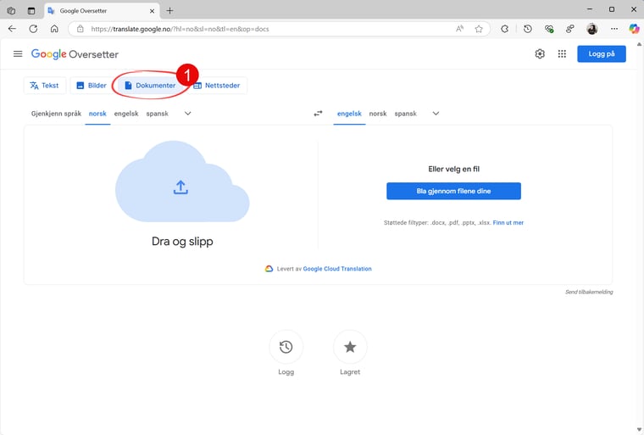Select engelsk as target language
644x435 pixels.
click(x=349, y=114)
